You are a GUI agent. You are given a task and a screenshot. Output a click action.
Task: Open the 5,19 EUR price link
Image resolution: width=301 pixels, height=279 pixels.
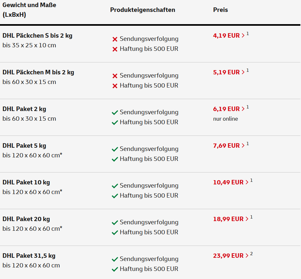[229, 72]
